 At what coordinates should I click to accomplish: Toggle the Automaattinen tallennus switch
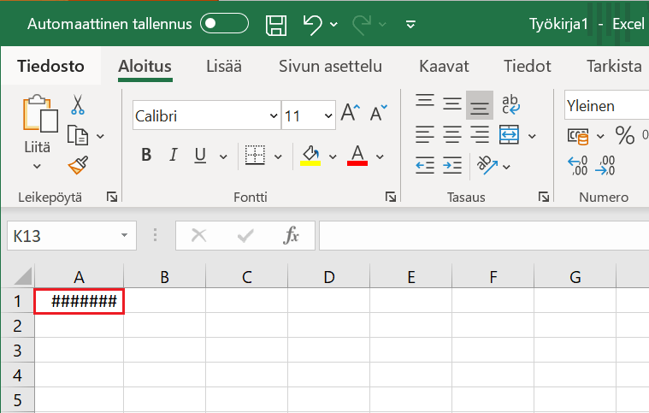224,24
